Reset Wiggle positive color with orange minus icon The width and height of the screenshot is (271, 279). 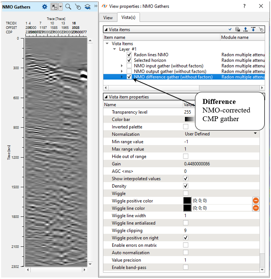[256, 201]
